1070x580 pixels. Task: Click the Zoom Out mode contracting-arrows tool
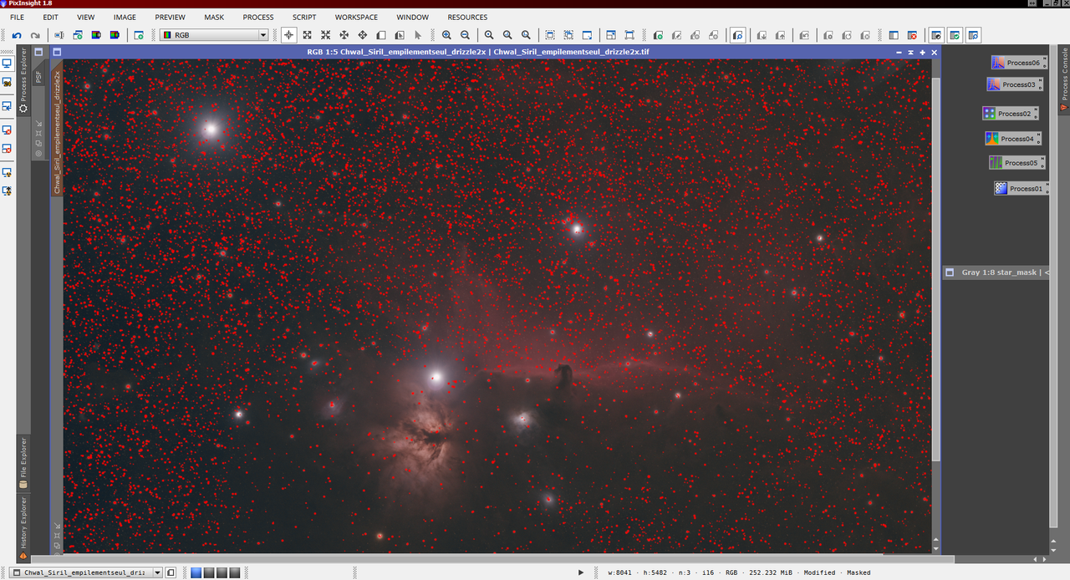(325, 35)
